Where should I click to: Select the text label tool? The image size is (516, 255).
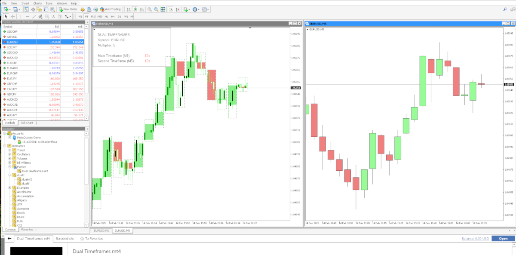[53, 16]
